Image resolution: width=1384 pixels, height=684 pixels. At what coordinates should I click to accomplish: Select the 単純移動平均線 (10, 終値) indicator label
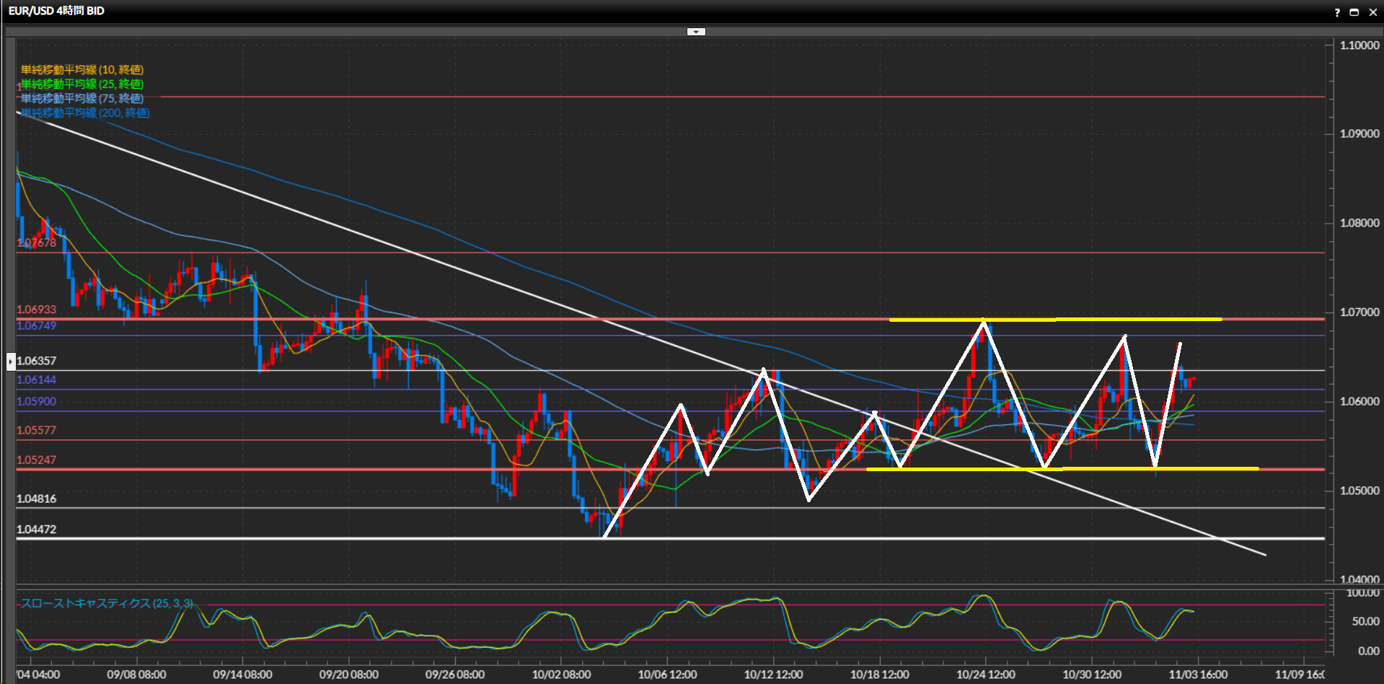coord(82,70)
